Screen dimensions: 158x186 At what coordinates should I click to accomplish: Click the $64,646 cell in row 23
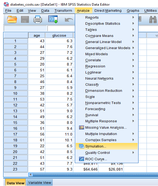tap(86, 169)
